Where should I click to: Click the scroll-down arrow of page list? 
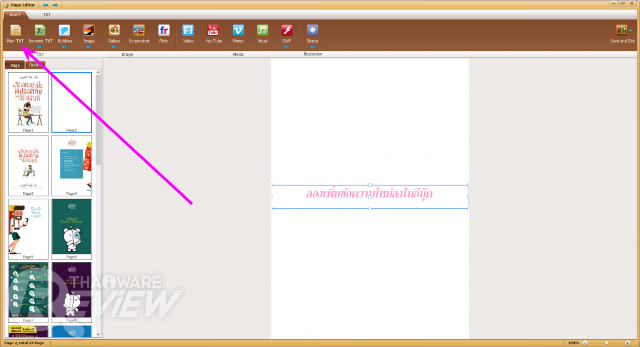click(x=98, y=335)
